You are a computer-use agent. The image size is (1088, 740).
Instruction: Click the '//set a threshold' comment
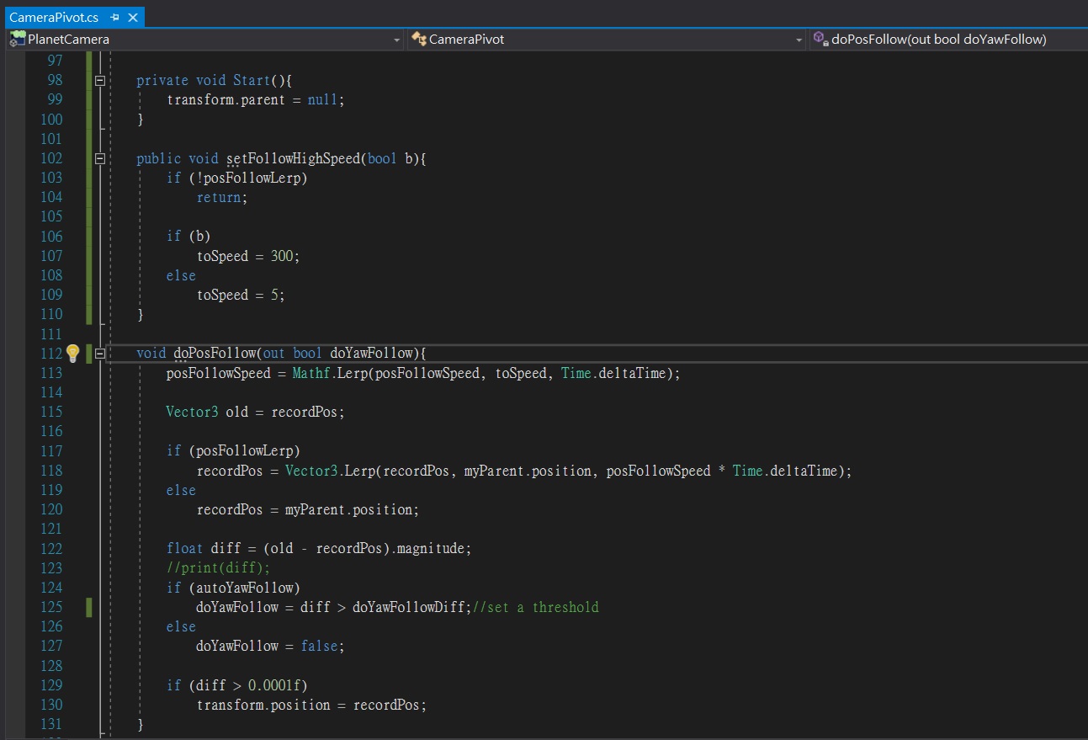click(536, 607)
